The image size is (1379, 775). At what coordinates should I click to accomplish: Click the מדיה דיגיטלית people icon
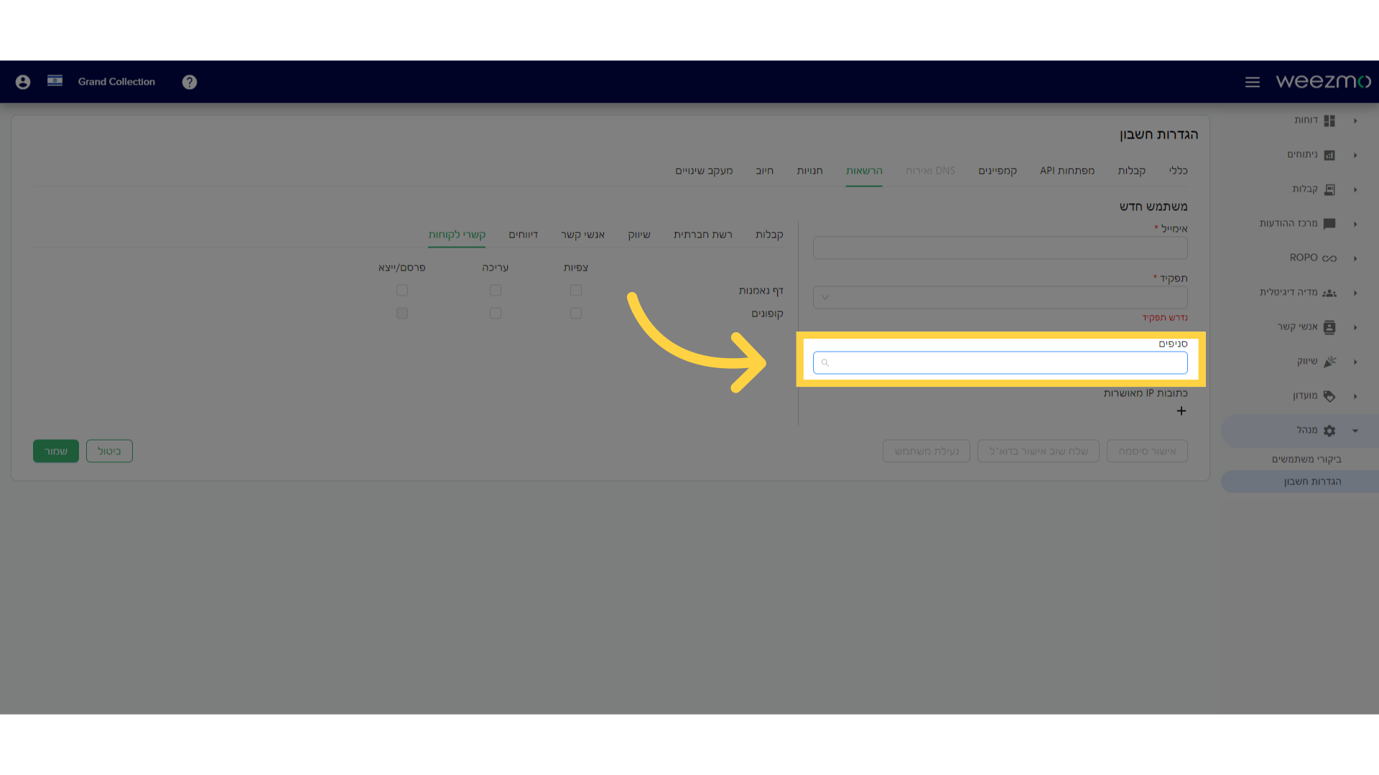coord(1329,293)
